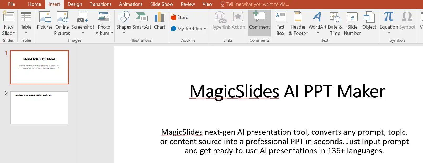This screenshot has width=423, height=163.
Task: Click the Table icon
Action: [26, 17]
